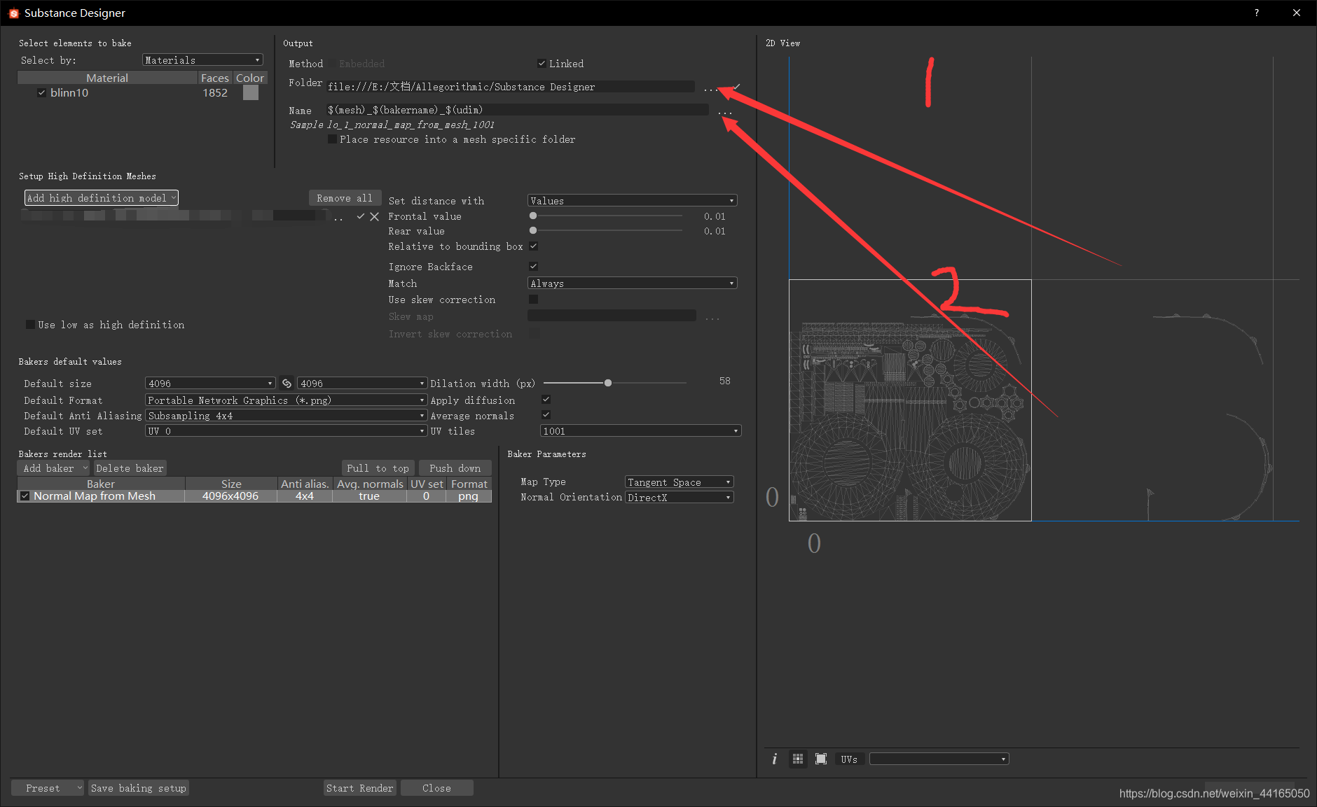Open Default Anti Aliasing dropdown
This screenshot has height=807, width=1317.
click(286, 416)
